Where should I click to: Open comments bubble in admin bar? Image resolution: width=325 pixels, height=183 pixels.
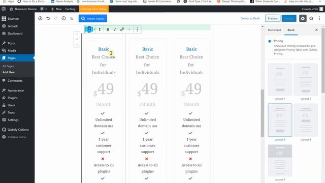pos(44,9)
